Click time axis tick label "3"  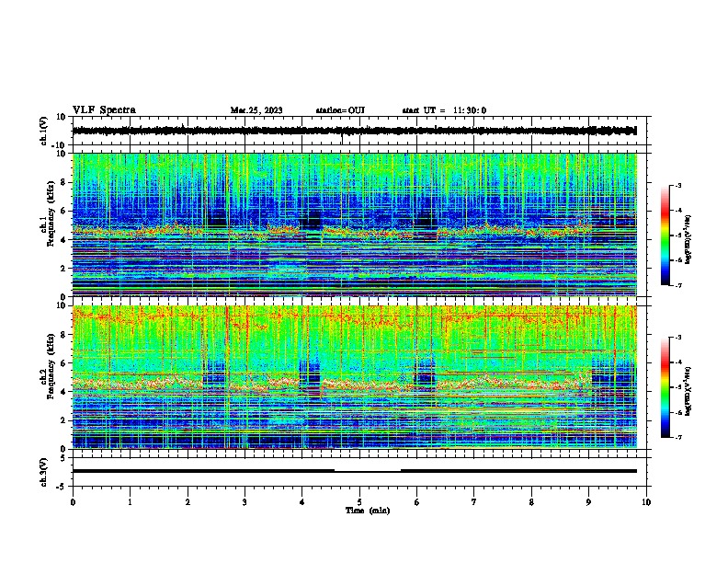(x=245, y=502)
